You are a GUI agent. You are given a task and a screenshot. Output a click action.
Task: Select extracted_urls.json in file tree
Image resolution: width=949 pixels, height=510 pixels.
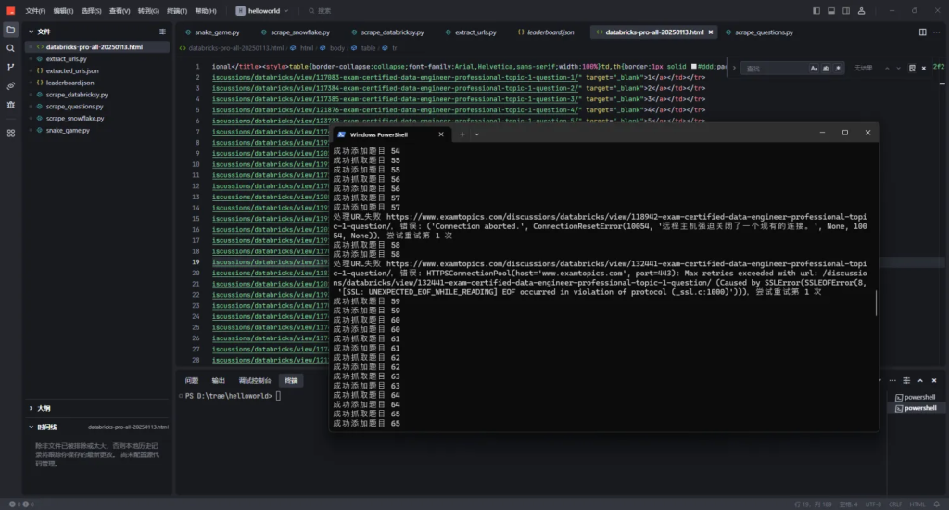click(x=72, y=70)
